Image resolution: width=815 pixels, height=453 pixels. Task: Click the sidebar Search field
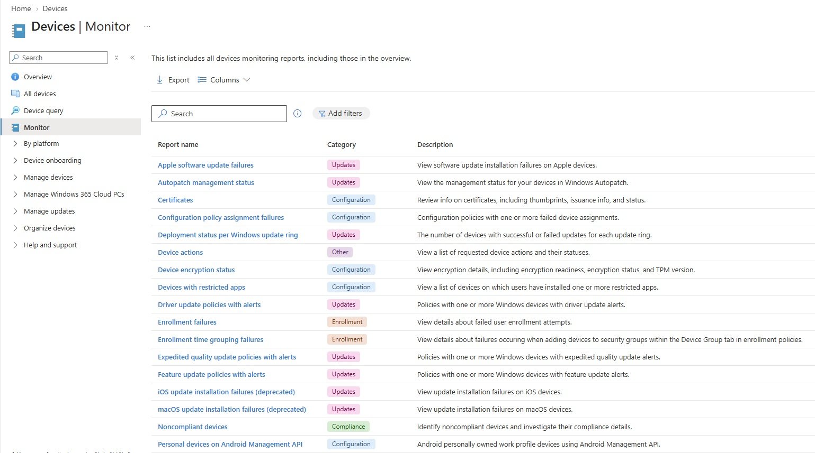(x=58, y=58)
